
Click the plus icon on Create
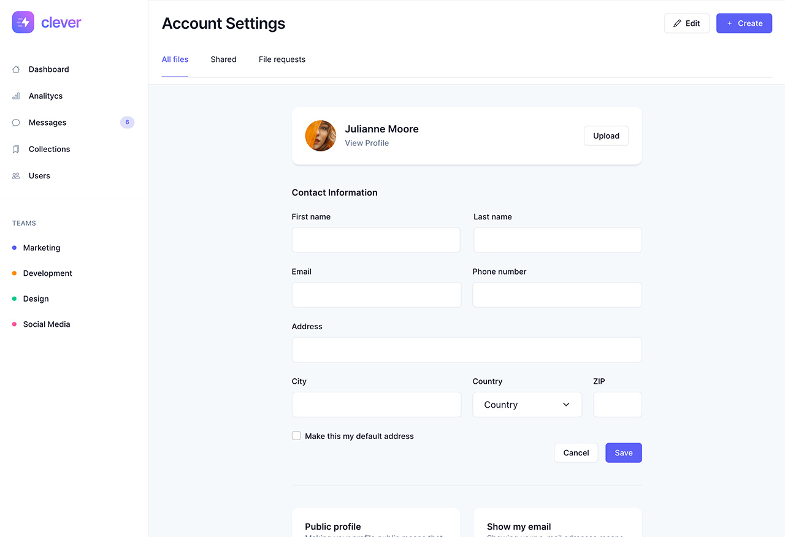(729, 23)
